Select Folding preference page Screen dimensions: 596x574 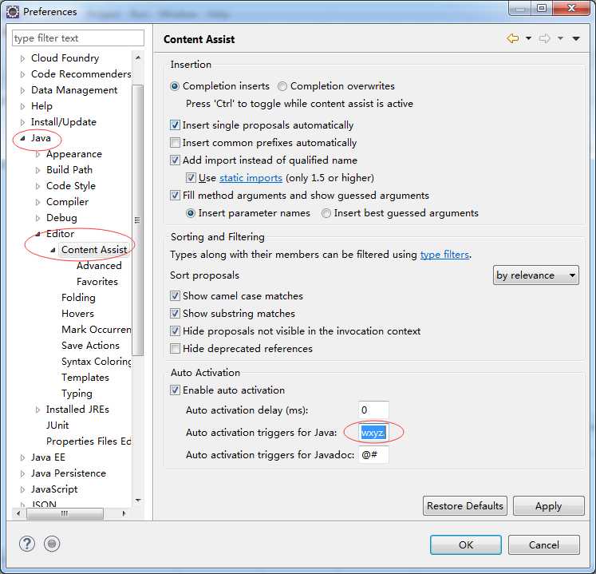[78, 298]
